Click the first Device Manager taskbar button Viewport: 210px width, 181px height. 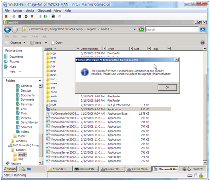[x=112, y=169]
